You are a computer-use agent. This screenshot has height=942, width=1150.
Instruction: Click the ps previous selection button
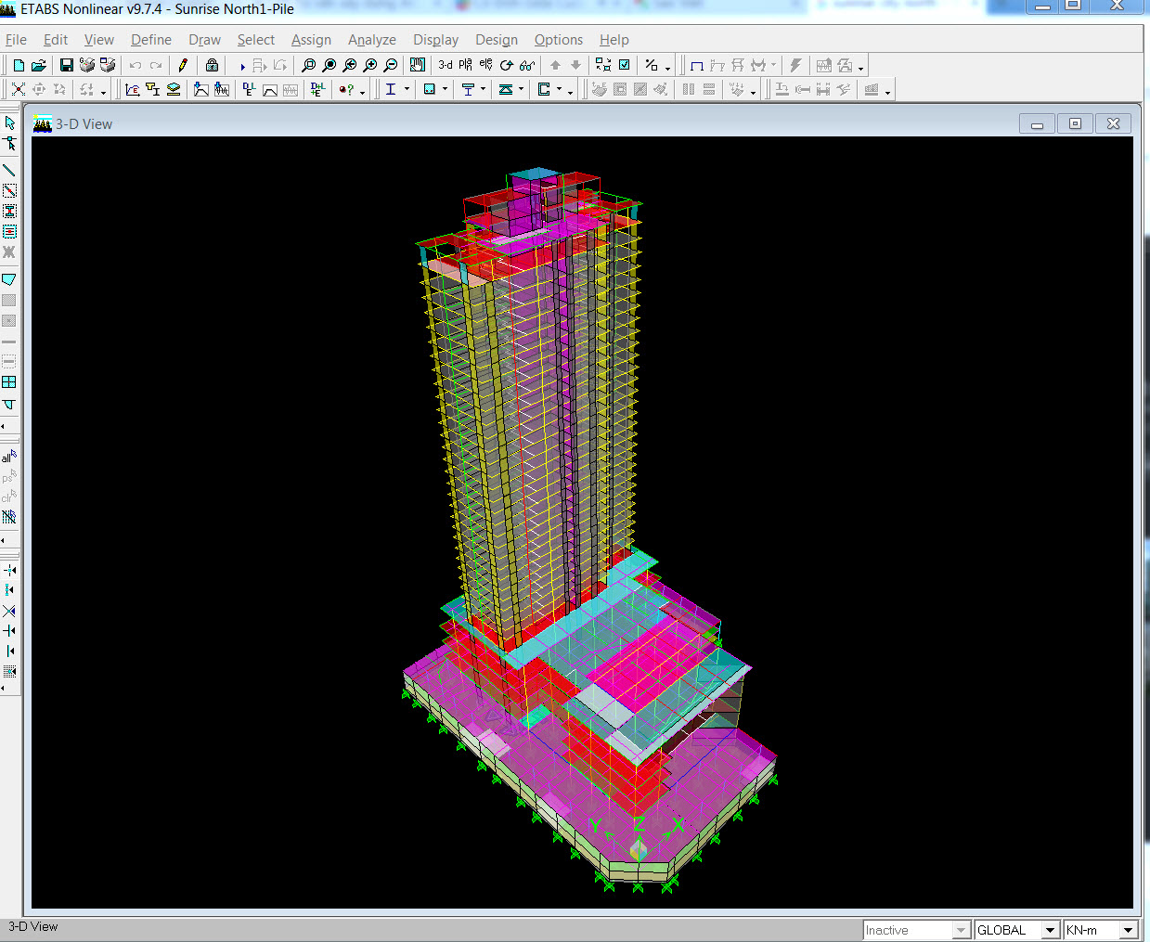click(9, 476)
